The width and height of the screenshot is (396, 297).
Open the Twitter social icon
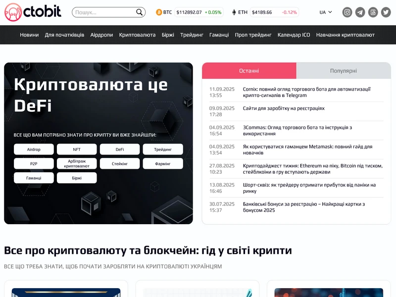(x=386, y=12)
